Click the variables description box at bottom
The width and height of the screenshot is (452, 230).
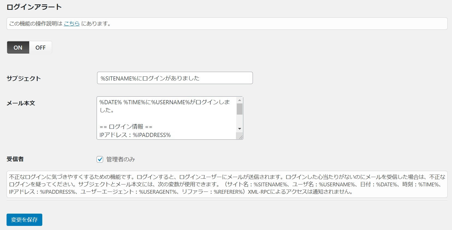coord(227,184)
